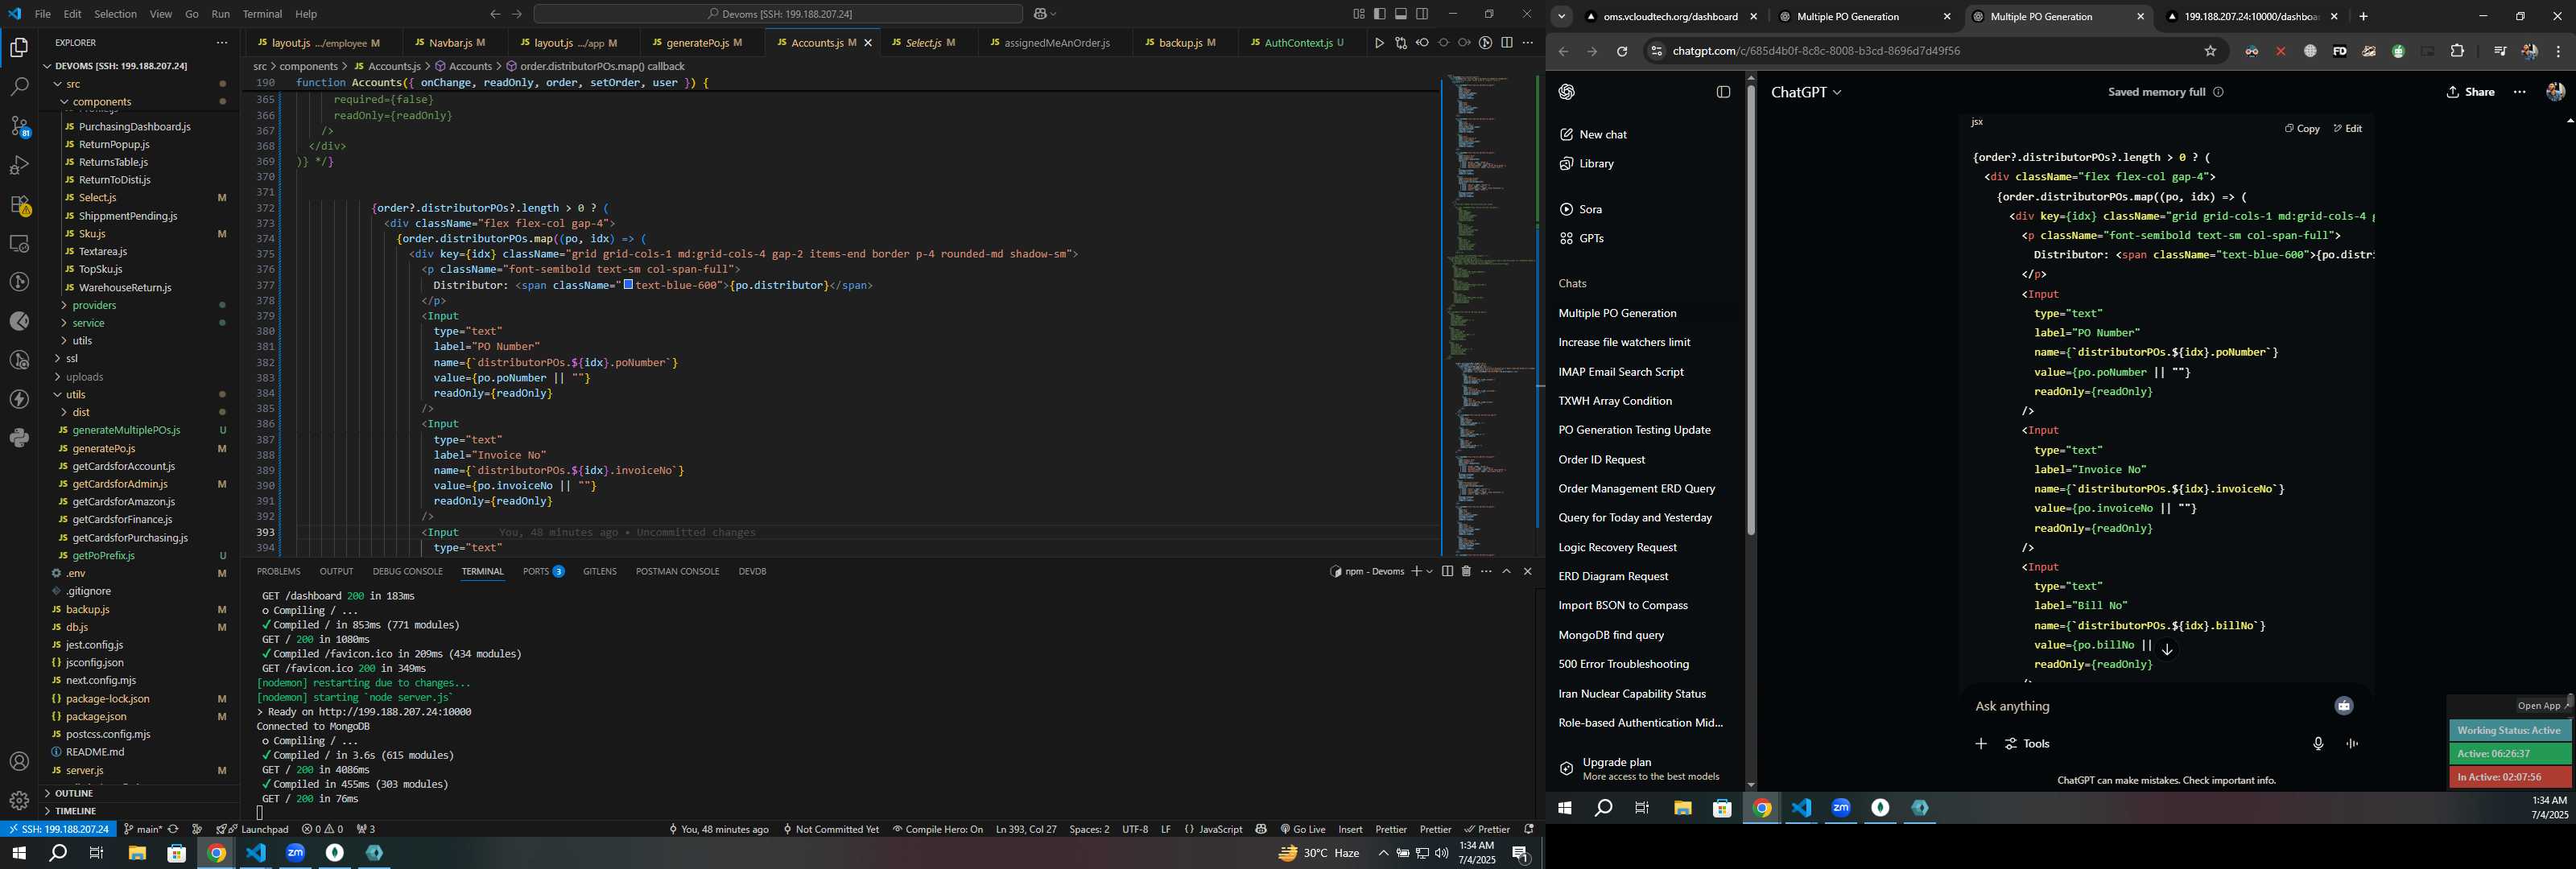Add attachment with plus in ChatGPT composer
Image resolution: width=2576 pixels, height=869 pixels.
(1981, 744)
